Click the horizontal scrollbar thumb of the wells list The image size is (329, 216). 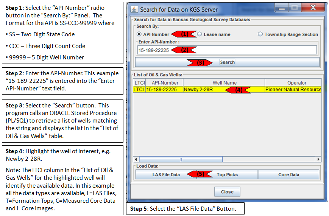coord(181,159)
